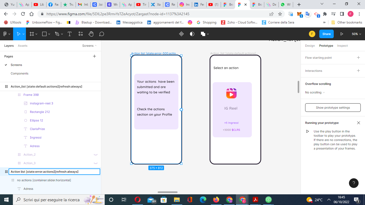Click the Create component icon
Viewport: 365px width, 205px height.
click(181, 34)
